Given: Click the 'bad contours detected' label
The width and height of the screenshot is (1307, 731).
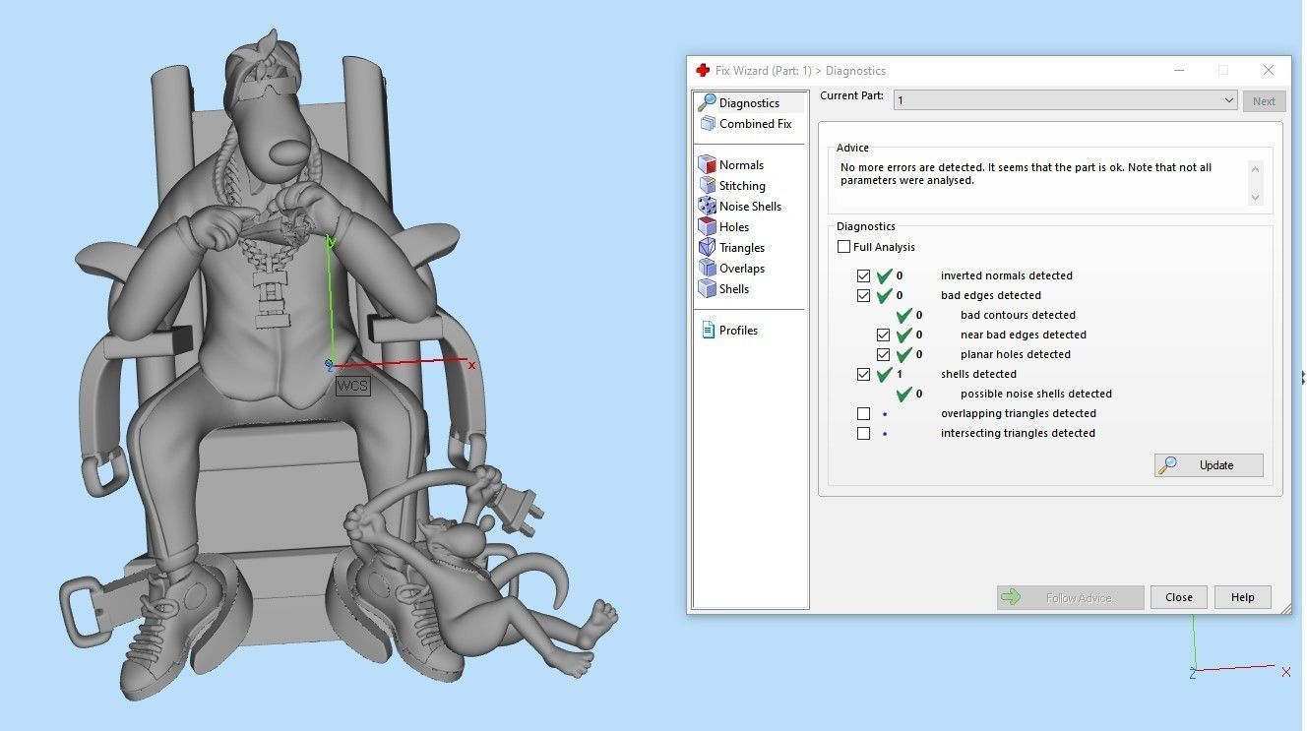Looking at the screenshot, I should tap(1018, 315).
